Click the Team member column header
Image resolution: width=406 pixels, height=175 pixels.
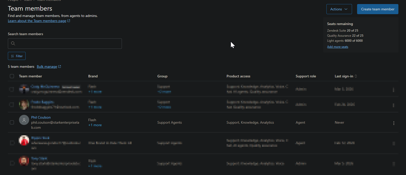[30, 76]
